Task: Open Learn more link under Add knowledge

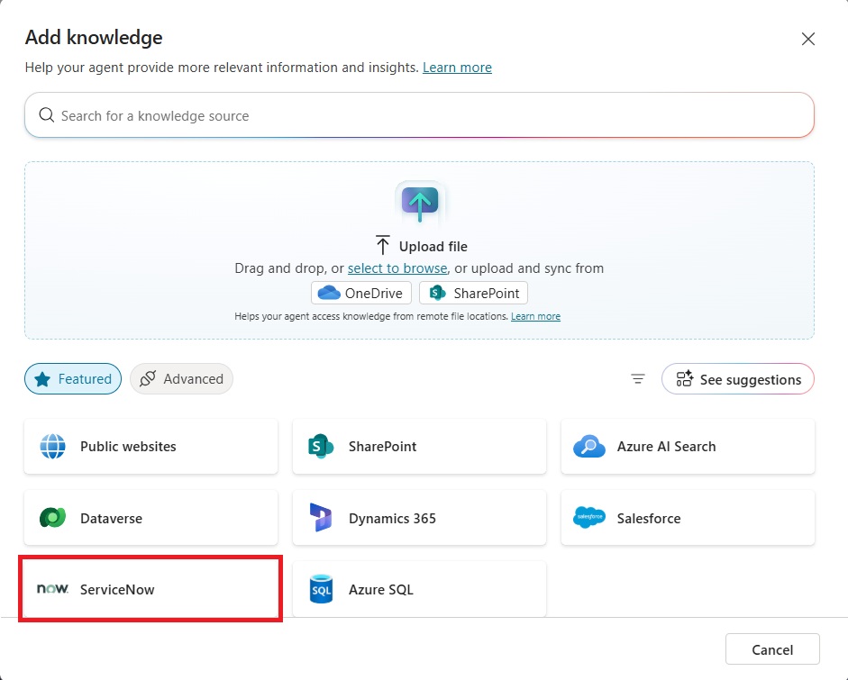Action: click(457, 68)
